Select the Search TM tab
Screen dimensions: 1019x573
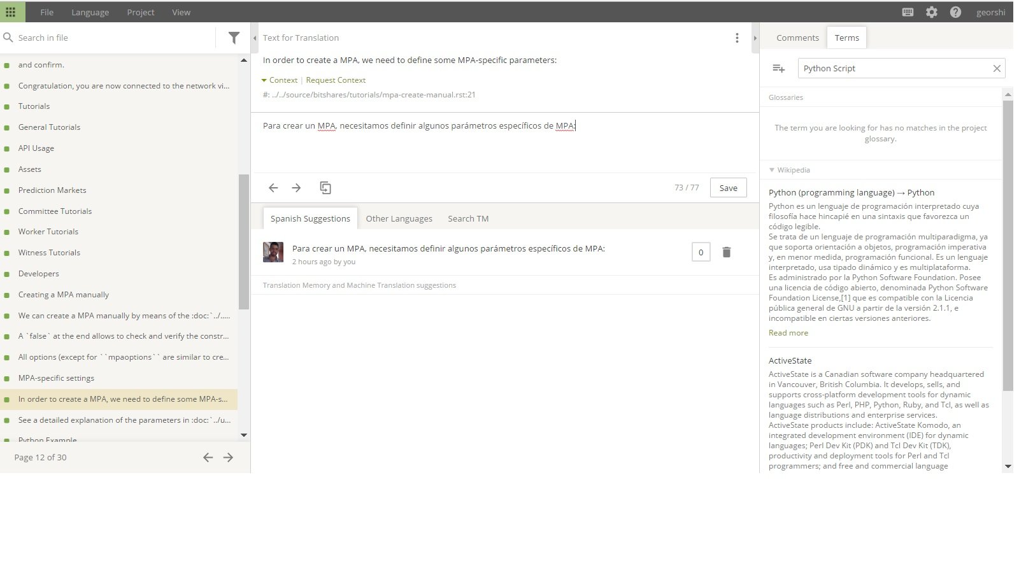coord(468,218)
